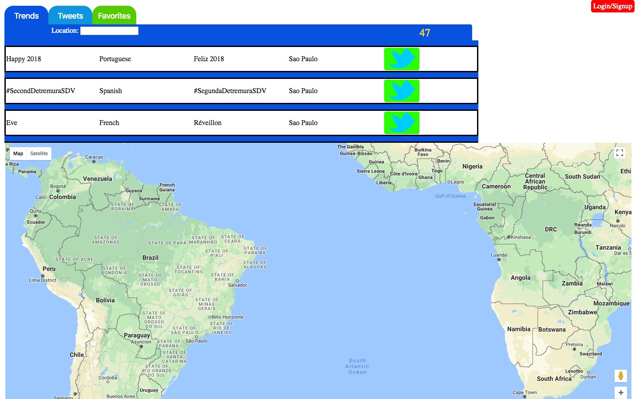
Task: Click Sao Paulo in Happy 2018 row
Action: tap(303, 59)
